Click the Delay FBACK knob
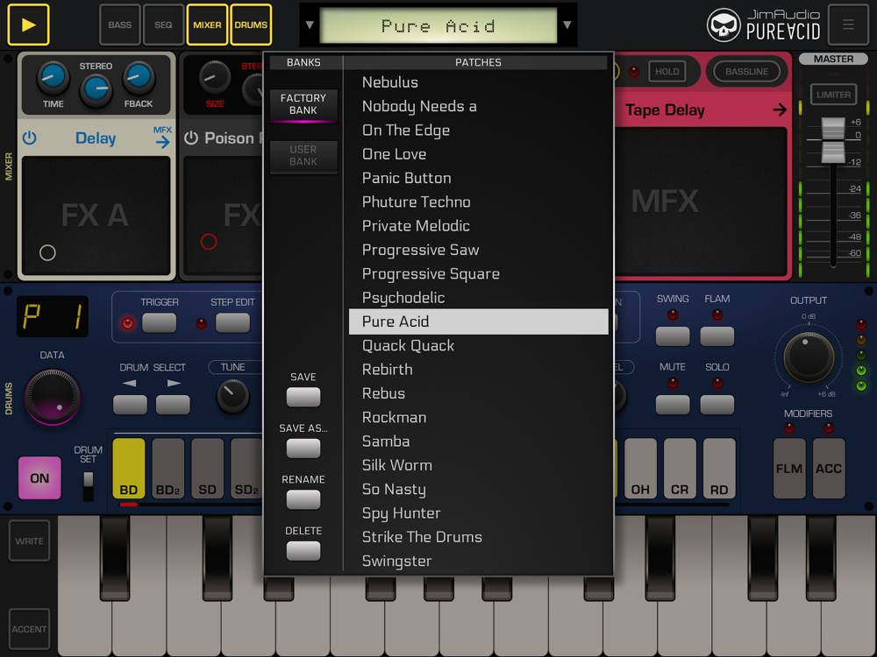 [x=139, y=78]
